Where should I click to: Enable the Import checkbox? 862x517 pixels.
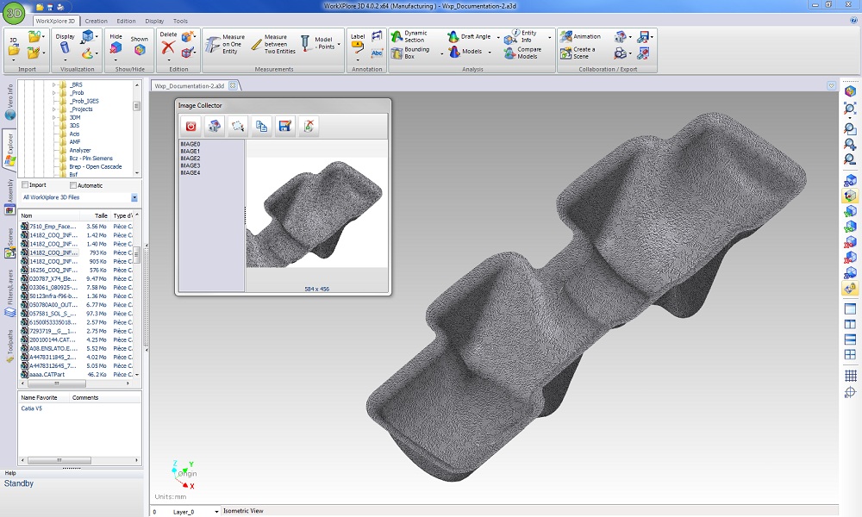click(x=25, y=185)
